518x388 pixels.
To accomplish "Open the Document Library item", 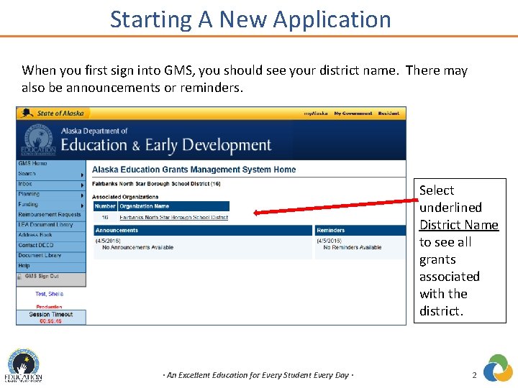I will [40, 255].
